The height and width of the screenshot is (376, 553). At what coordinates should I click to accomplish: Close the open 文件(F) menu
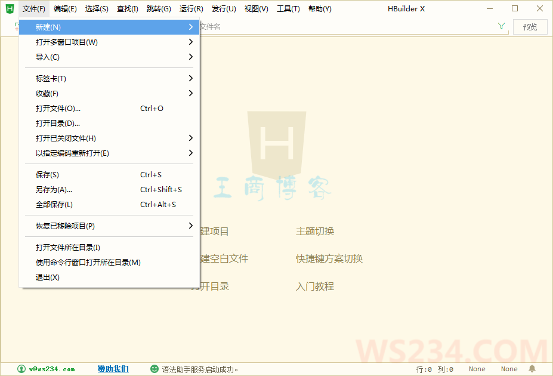pyautogui.click(x=34, y=9)
